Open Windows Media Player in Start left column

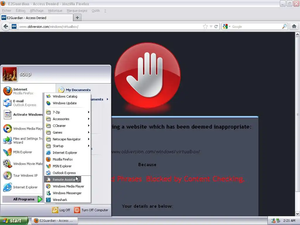(23, 129)
